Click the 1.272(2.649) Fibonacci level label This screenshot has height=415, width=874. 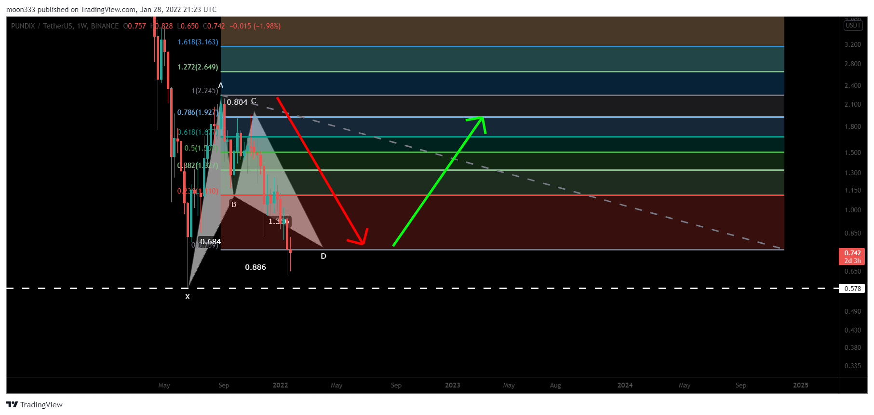[x=198, y=67]
